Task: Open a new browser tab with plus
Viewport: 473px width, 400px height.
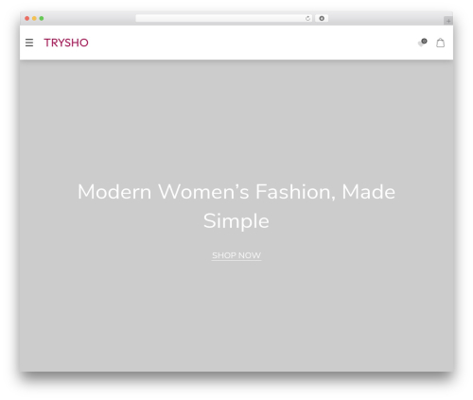Action: [448, 21]
